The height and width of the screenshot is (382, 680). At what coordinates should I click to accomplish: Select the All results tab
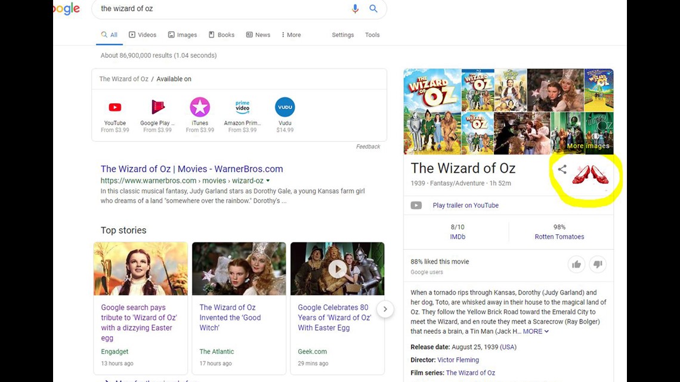(109, 35)
